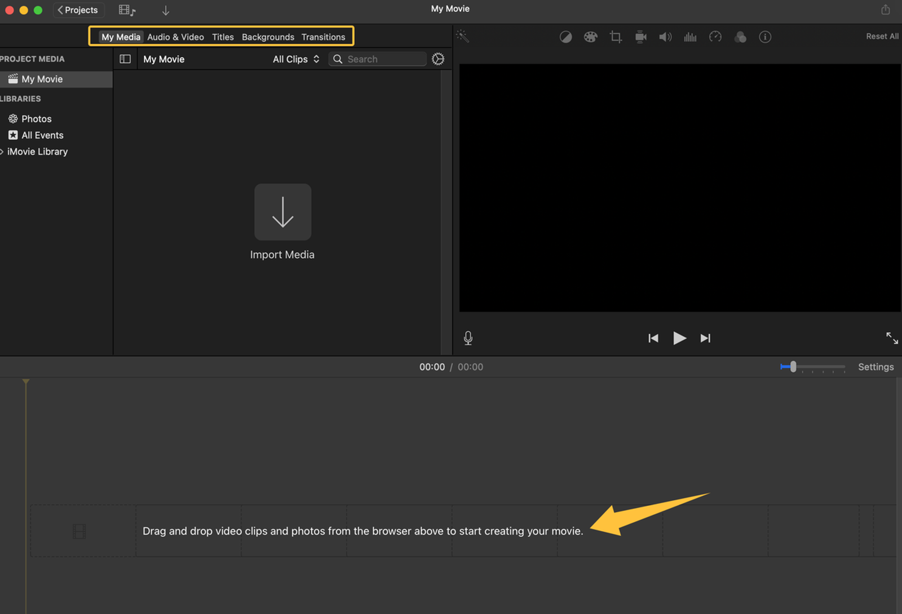Open the Transitions tab
Screen dimensions: 902x614
(323, 37)
